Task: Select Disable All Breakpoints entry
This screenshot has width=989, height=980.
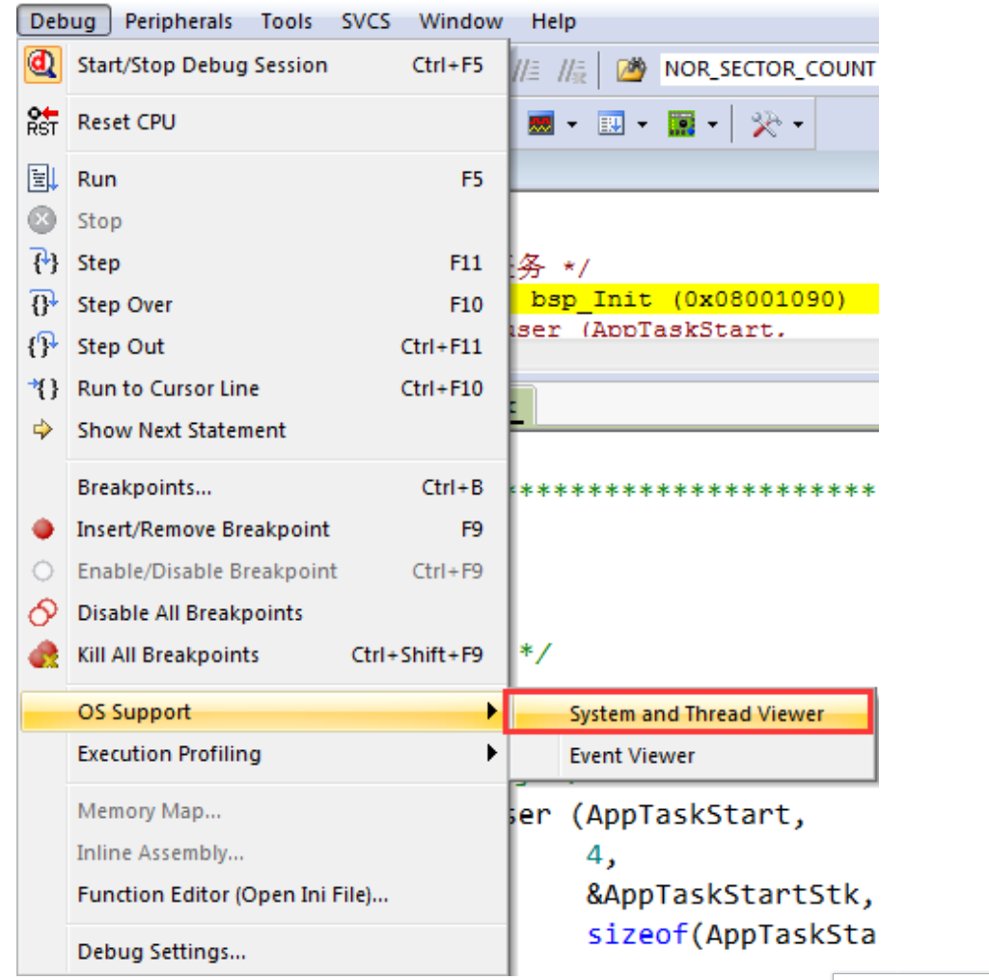Action: (x=263, y=612)
